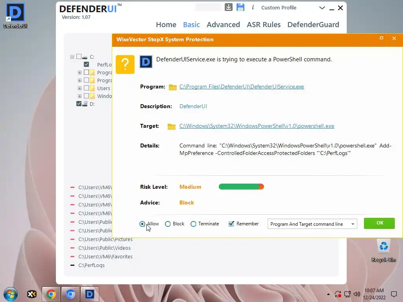Click the download icon in DefenderUI title bar
This screenshot has height=302, width=403.
tap(229, 7)
